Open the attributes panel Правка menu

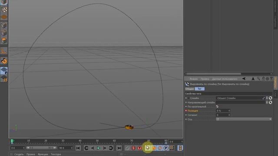205,79
